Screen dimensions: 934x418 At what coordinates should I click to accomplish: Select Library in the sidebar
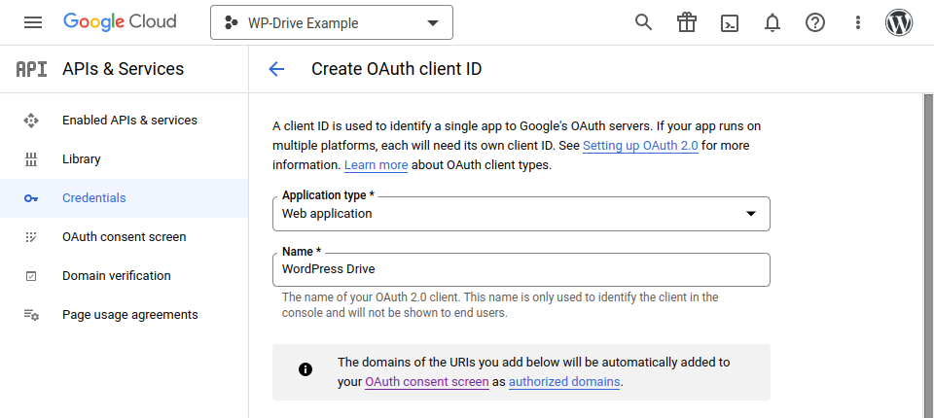click(82, 159)
